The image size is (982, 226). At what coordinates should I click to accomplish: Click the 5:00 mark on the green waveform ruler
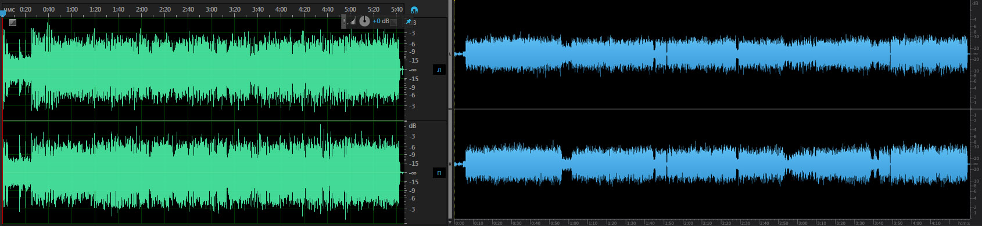(350, 9)
